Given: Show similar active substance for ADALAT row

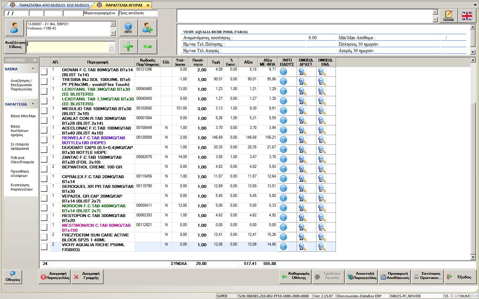Looking at the screenshot, I should tap(302, 121).
